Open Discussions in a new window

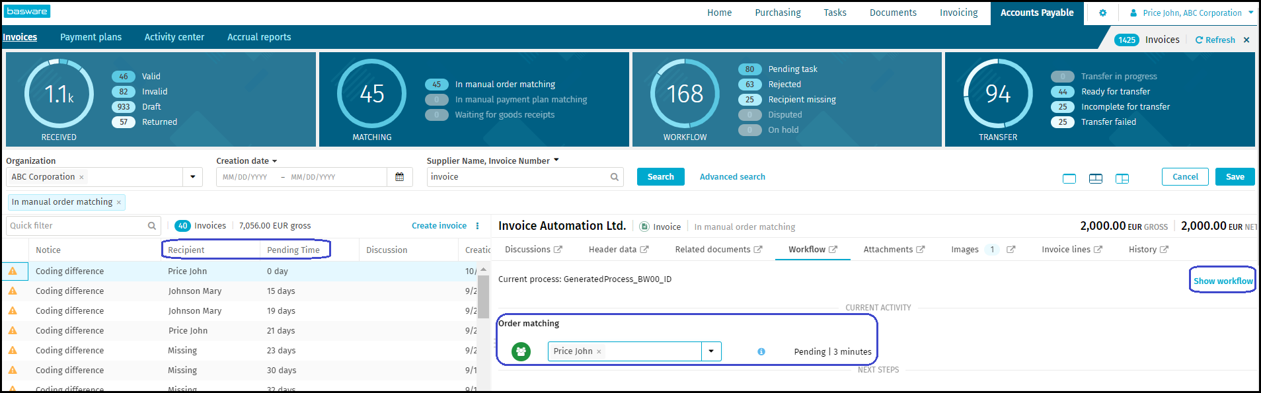[x=558, y=249]
